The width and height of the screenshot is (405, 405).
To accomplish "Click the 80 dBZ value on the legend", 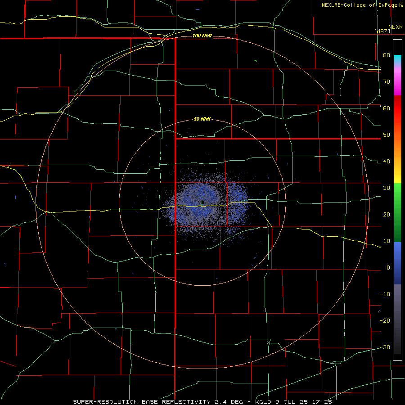I will pos(387,55).
